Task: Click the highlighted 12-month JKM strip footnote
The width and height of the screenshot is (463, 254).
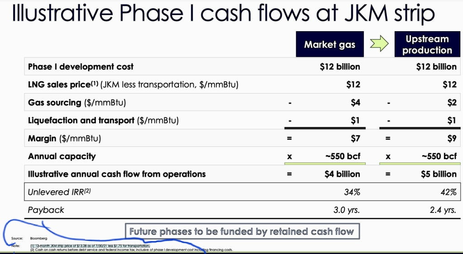Action: tap(90, 246)
